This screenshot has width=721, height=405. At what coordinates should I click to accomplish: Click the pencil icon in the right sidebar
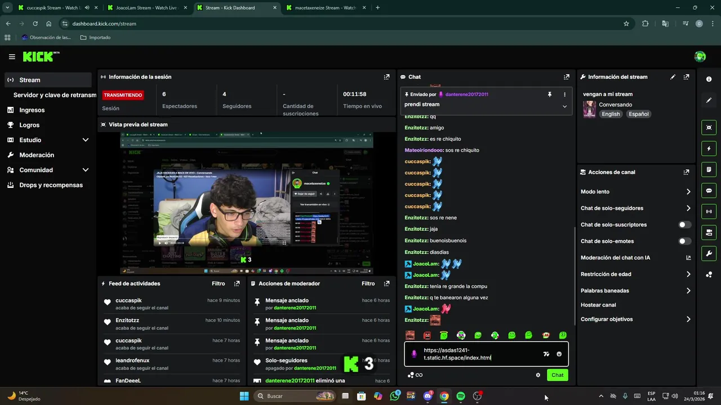pos(709,100)
